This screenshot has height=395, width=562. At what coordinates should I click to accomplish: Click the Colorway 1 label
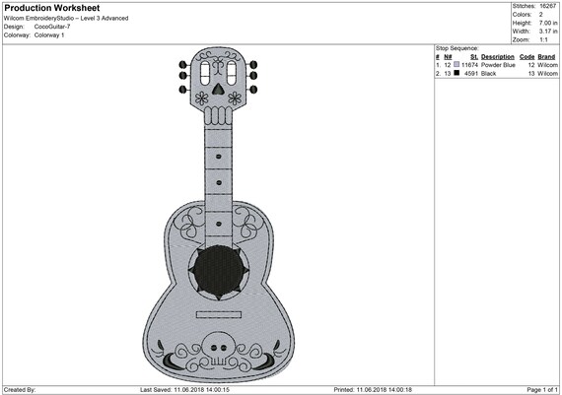(49, 35)
